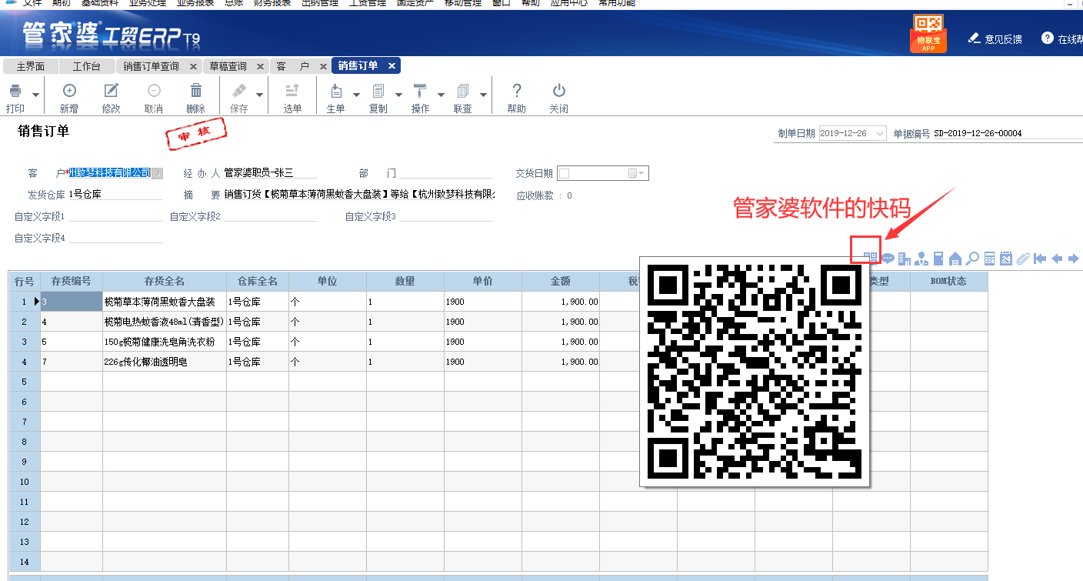Viewport: 1083px width, 581px height.
Task: Click the chat bubble icon above the table
Action: pyautogui.click(x=888, y=259)
